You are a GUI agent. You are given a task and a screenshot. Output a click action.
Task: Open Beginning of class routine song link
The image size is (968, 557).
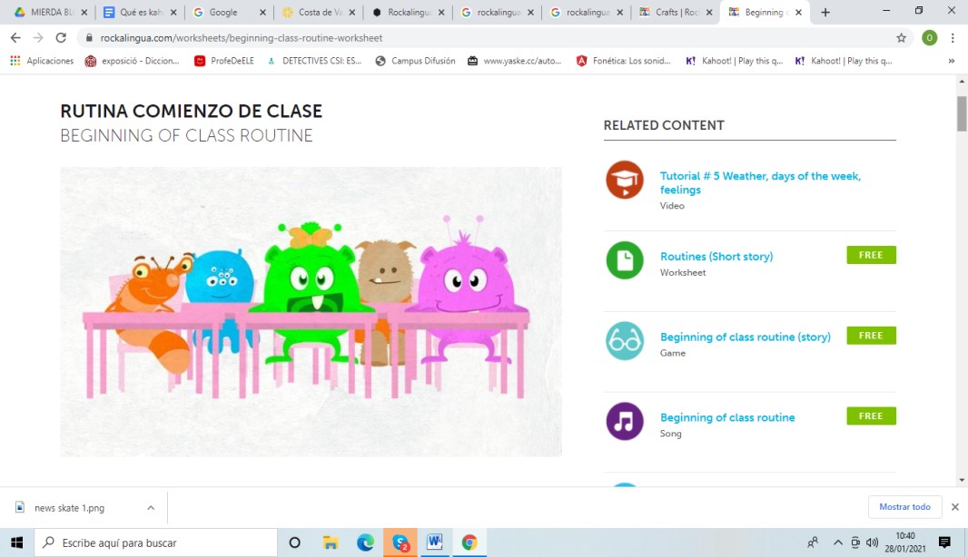(727, 417)
